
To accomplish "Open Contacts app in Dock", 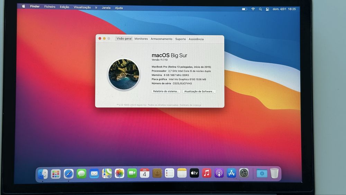I will click(x=157, y=173).
